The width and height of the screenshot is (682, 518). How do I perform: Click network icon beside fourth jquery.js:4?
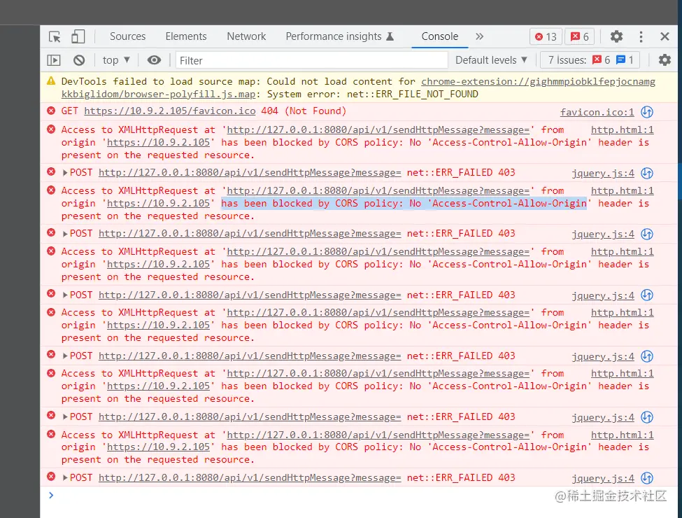coord(647,356)
